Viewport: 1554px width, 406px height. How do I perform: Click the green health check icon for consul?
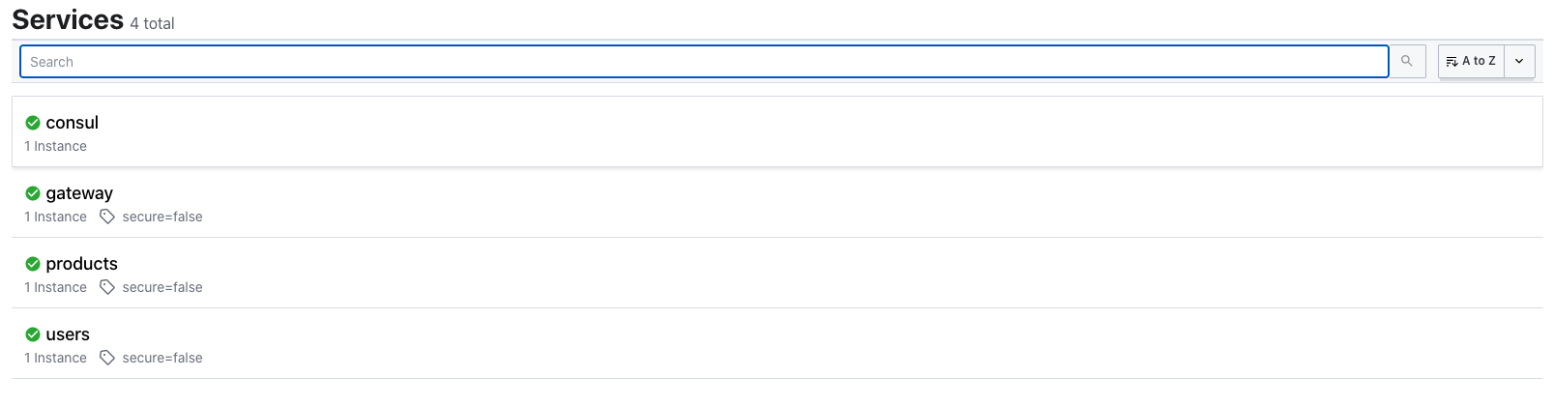[33, 123]
